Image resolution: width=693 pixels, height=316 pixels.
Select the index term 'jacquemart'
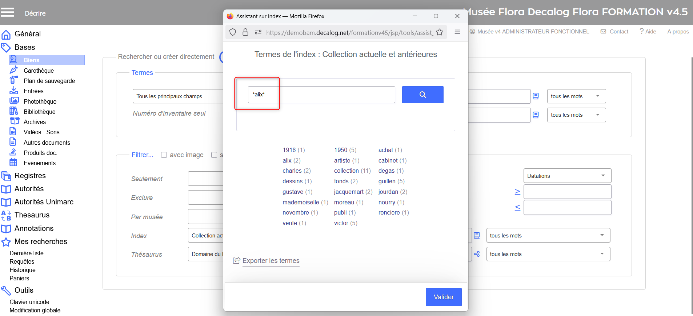[x=348, y=192]
